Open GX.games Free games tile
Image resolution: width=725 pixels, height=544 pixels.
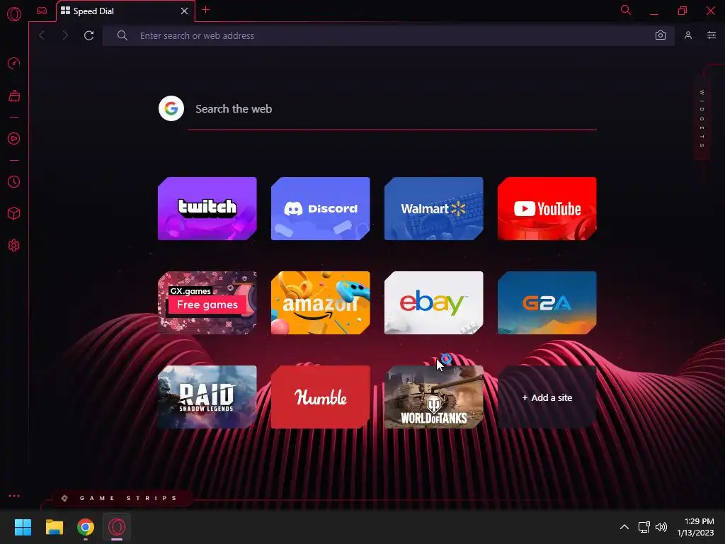click(207, 303)
